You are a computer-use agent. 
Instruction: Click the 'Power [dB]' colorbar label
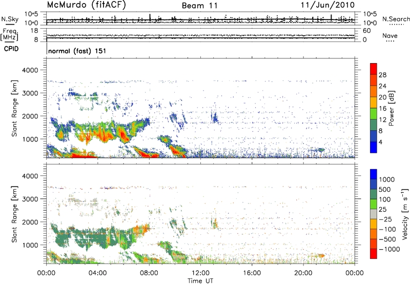coord(391,108)
